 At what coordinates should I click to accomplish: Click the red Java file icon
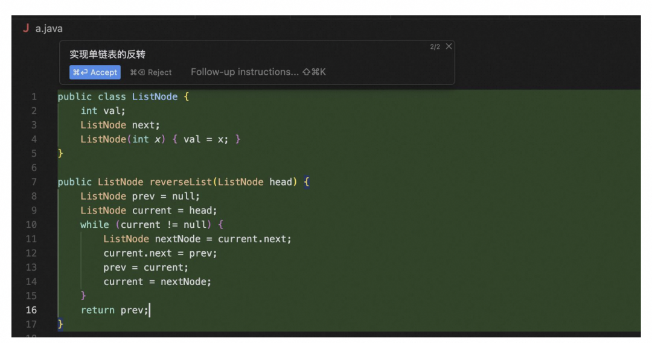tap(25, 28)
